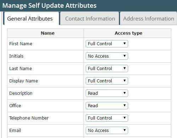Click the Telephone Number row label
177x138 pixels.
[29, 118]
